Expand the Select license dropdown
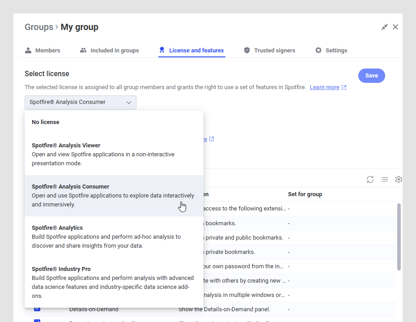The image size is (416, 322). point(81,102)
